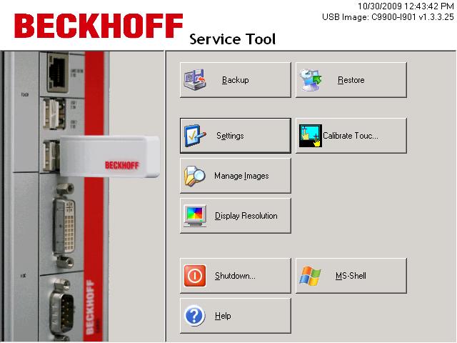The width and height of the screenshot is (457, 343).
Task: Click the red BECKHOFF logo in header
Action: click(x=98, y=26)
